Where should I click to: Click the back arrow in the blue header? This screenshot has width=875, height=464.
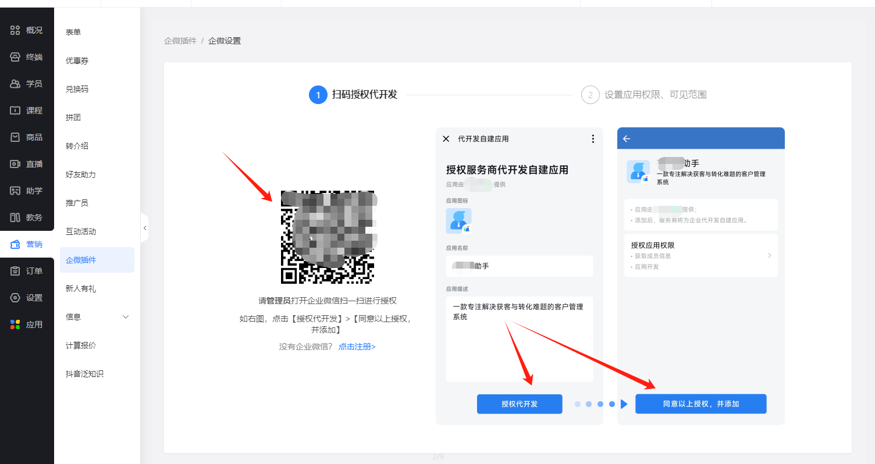point(627,139)
